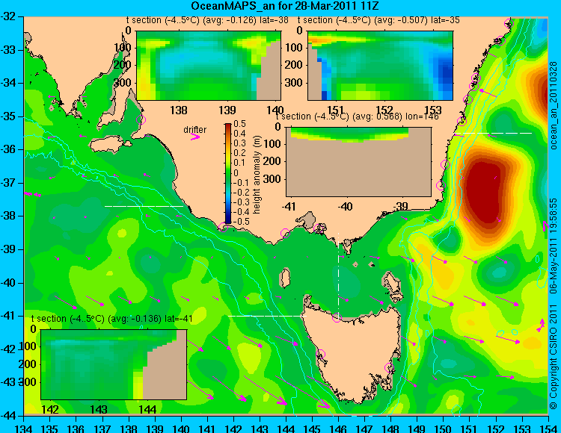Open the lat=-35 temperature section inset plot
The height and width of the screenshot is (433, 561).
(380, 66)
